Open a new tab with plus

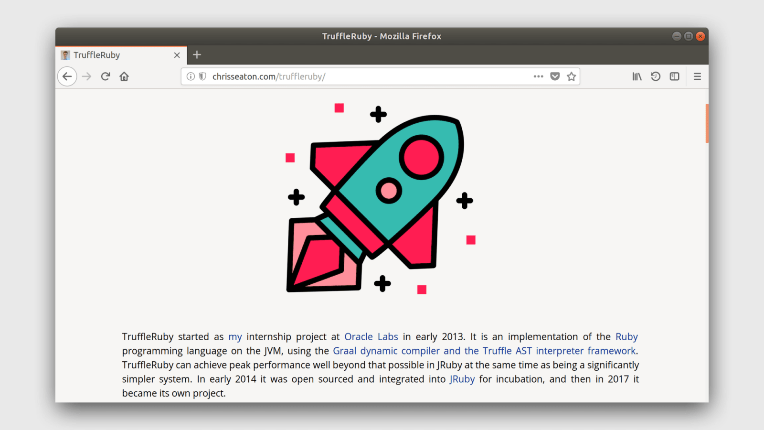197,55
